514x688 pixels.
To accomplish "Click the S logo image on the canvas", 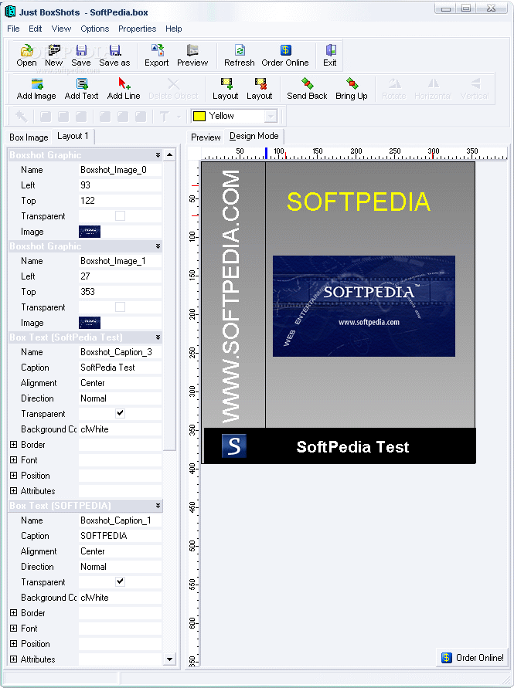I will [x=233, y=446].
